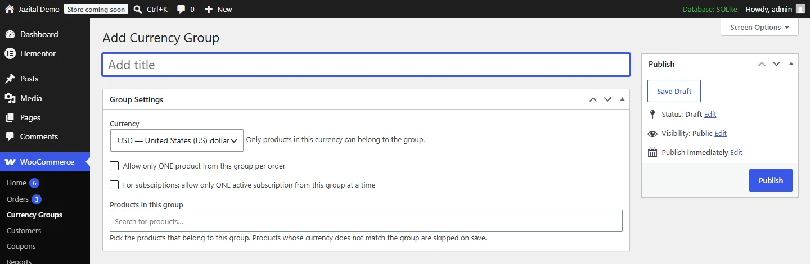Enable only ONE product per order
Viewport: 810px width, 264px height.
point(114,166)
